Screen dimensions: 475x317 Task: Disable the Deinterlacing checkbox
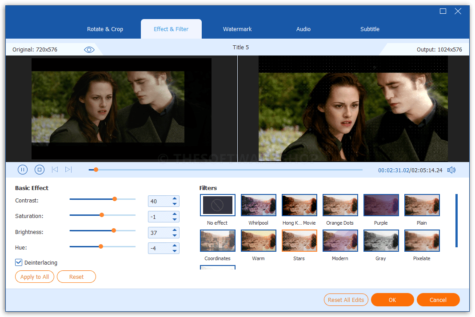(x=19, y=262)
